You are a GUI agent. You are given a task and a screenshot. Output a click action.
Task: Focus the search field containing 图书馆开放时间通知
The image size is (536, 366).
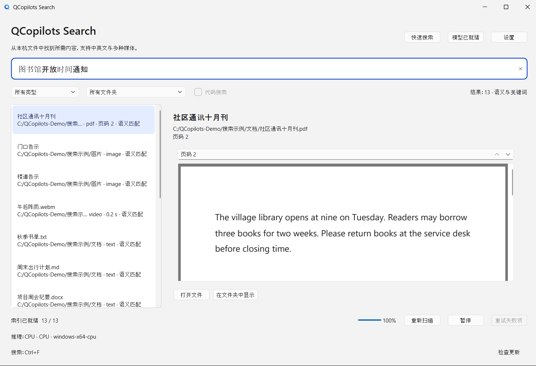point(269,69)
